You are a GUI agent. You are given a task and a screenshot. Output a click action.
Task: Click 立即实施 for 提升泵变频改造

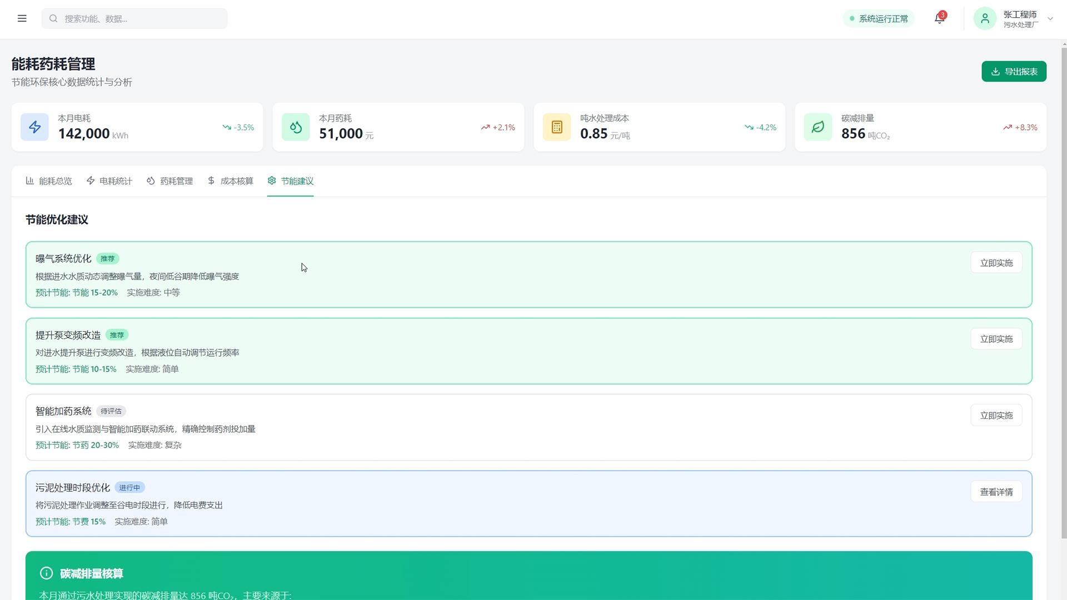click(996, 339)
